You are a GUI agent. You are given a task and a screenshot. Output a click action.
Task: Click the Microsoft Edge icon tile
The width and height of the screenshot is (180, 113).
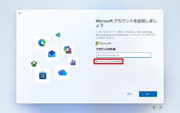click(42, 42)
